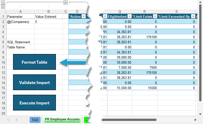This screenshot has width=203, height=124.
Task: Select the Table Name cell
Action: pyautogui.click(x=21, y=47)
